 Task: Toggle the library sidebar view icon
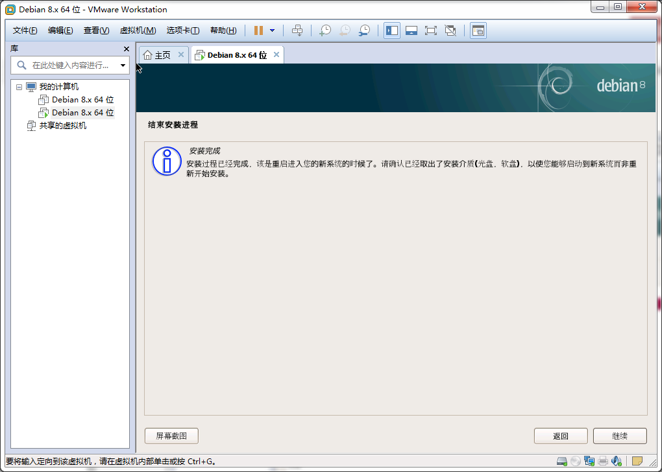[x=392, y=30]
